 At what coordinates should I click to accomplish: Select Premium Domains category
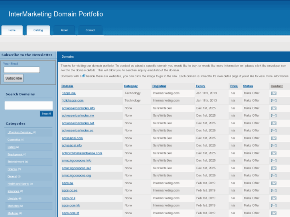20,132
